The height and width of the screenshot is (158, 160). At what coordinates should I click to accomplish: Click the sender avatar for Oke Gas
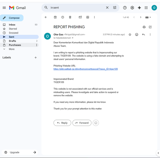(x=47, y=36)
